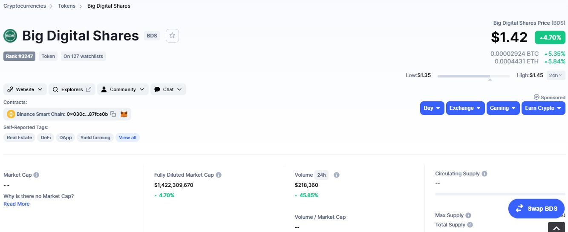Select the DApp tag
The image size is (568, 232).
(66, 137)
